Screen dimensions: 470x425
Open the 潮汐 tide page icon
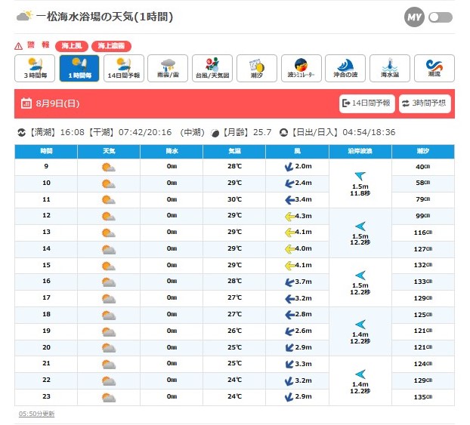[257, 68]
